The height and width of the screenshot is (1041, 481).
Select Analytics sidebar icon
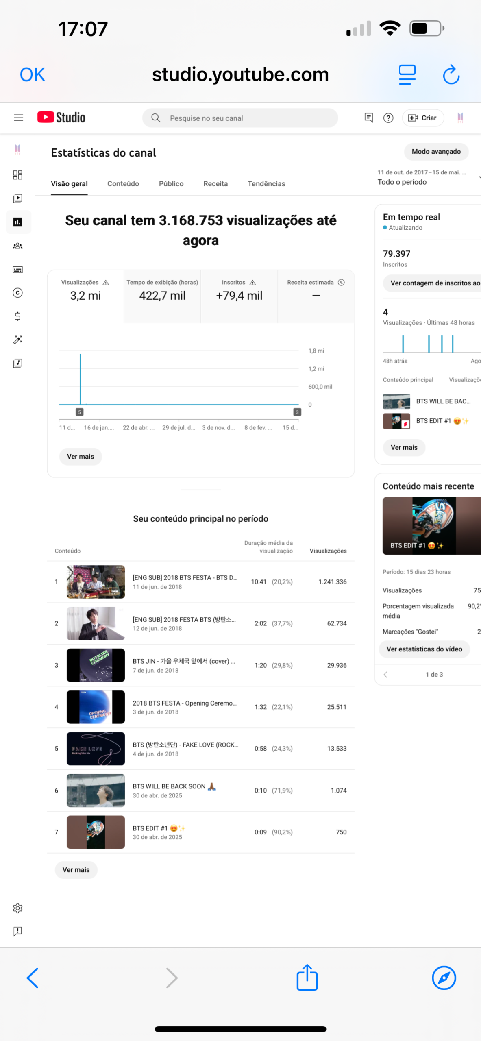point(18,222)
